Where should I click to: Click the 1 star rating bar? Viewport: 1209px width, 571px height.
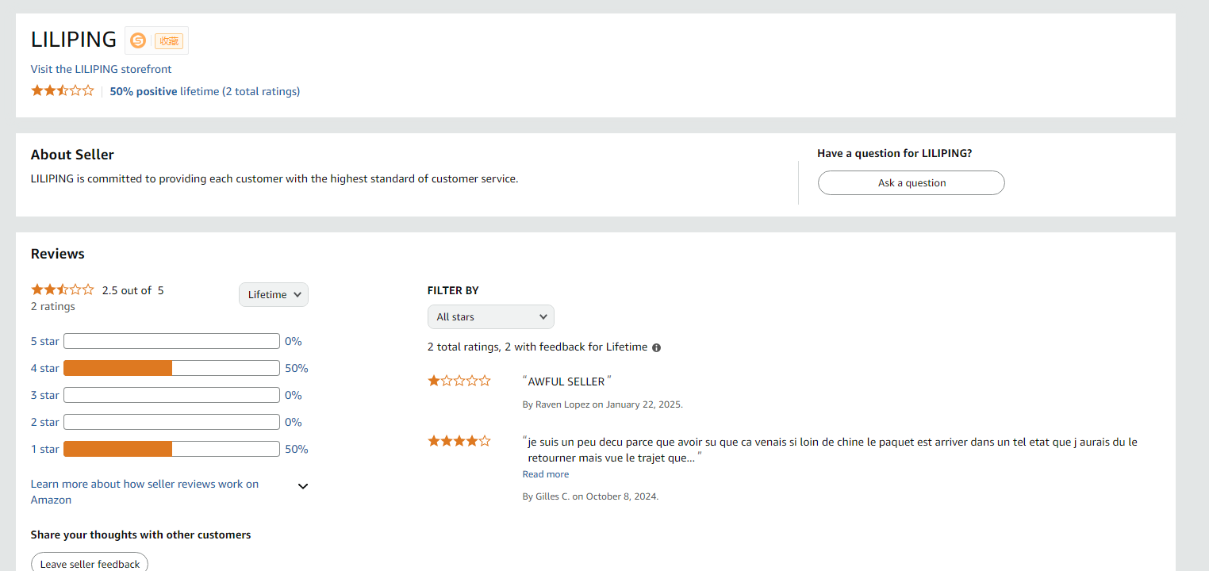point(171,450)
